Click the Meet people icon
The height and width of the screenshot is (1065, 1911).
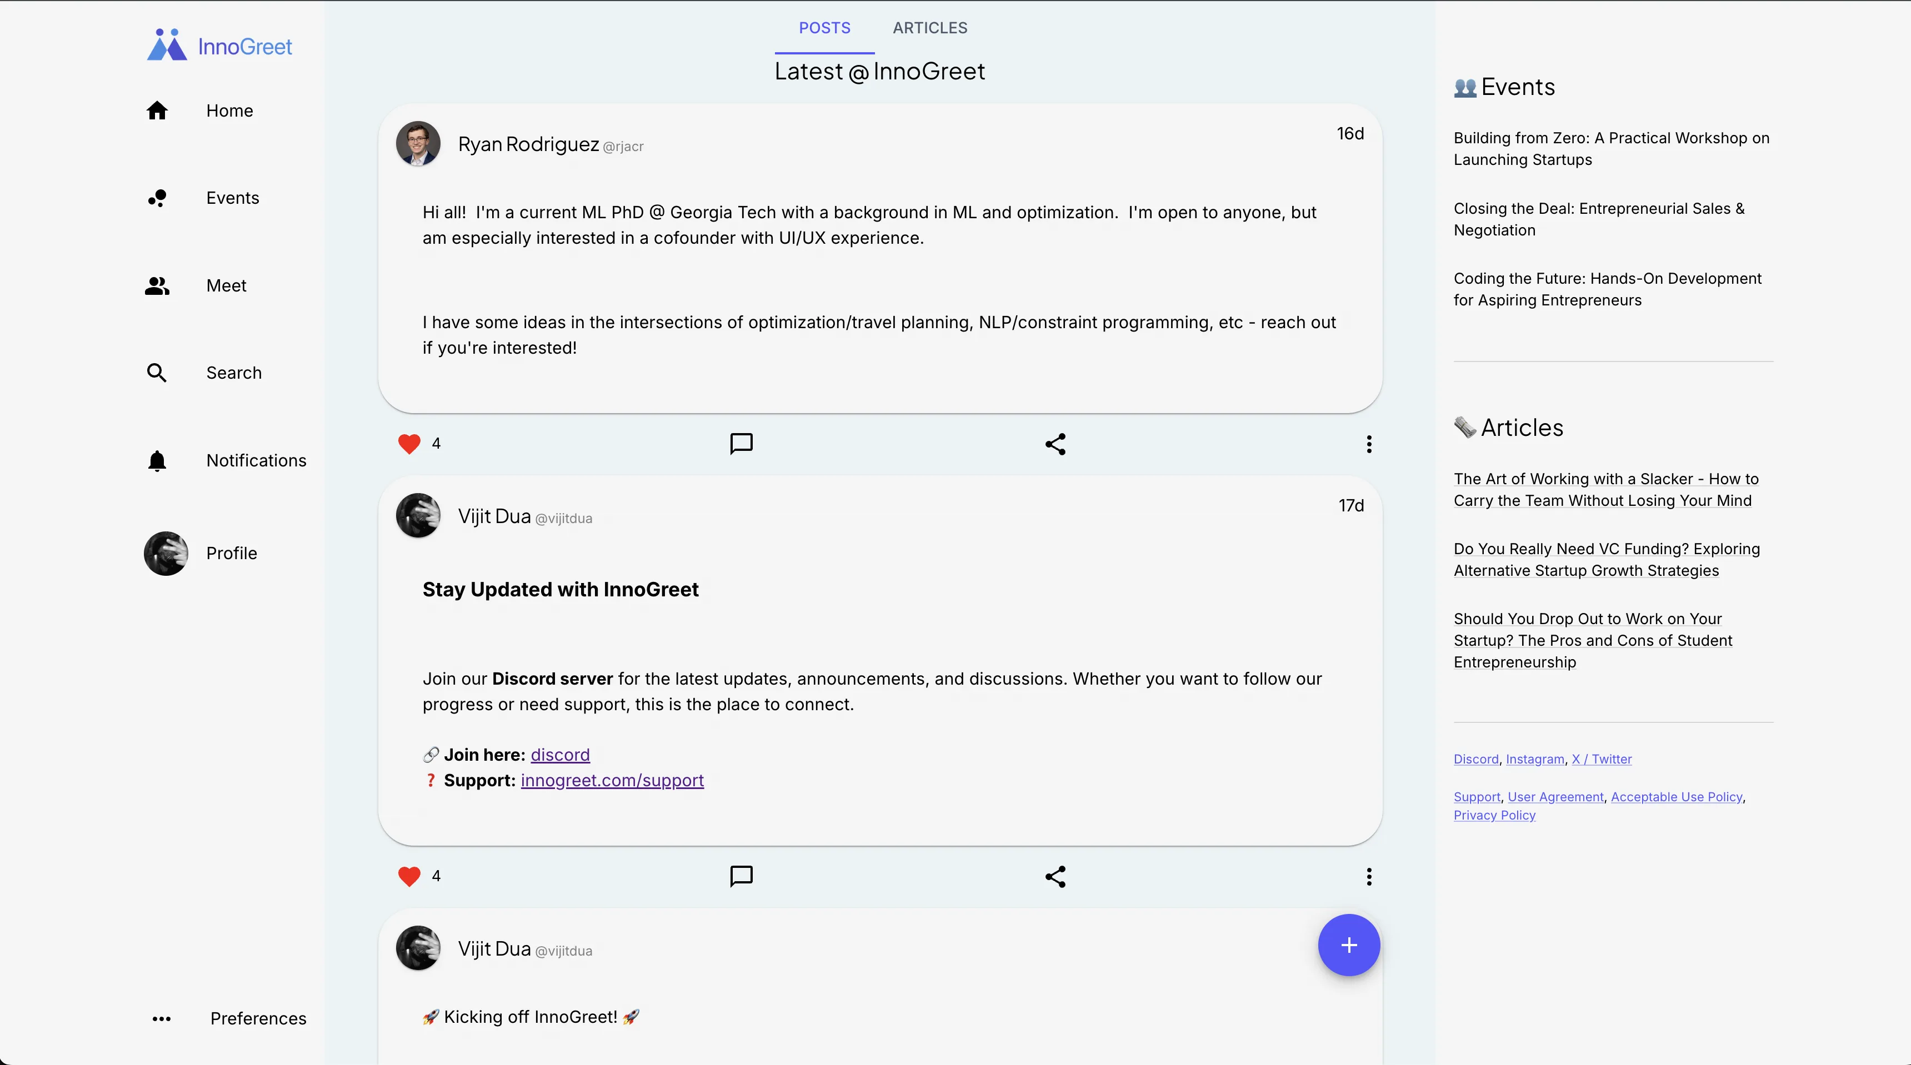tap(157, 285)
